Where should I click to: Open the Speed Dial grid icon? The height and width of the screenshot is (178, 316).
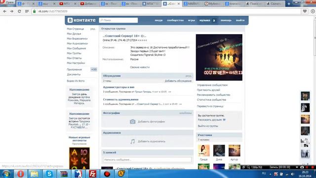(x=27, y=11)
